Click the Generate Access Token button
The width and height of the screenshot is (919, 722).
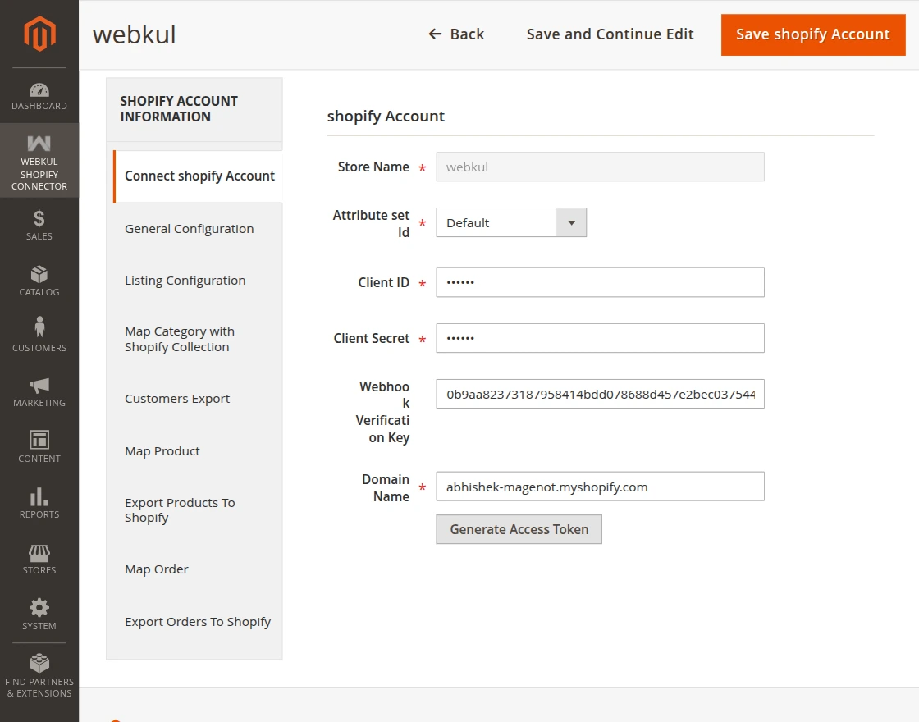coord(519,529)
